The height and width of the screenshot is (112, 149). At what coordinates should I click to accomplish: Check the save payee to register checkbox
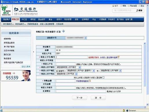103,77
